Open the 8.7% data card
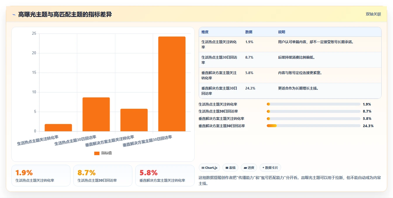The image size is (393, 198). point(103,176)
